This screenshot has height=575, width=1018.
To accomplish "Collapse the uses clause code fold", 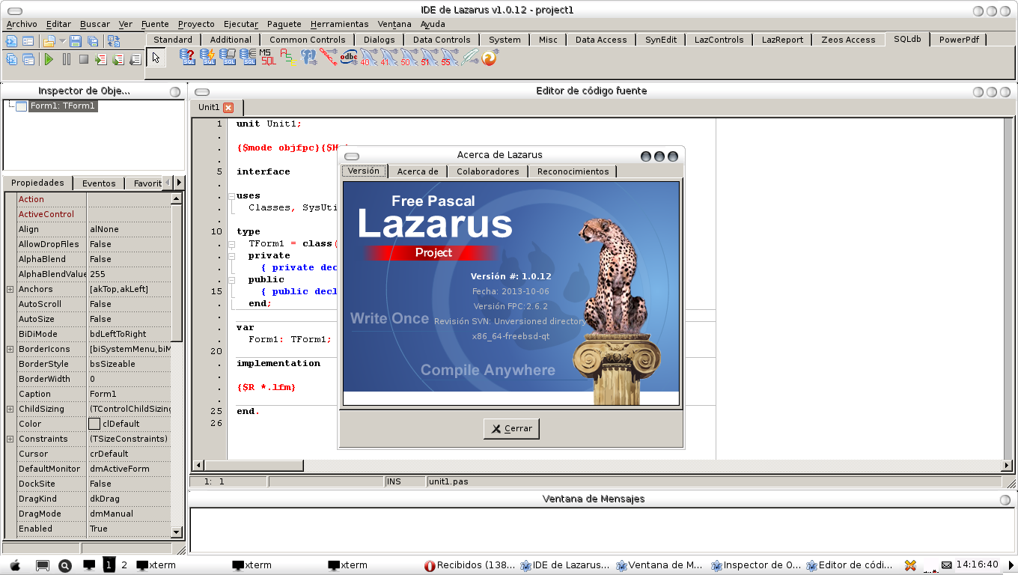I will tap(231, 195).
